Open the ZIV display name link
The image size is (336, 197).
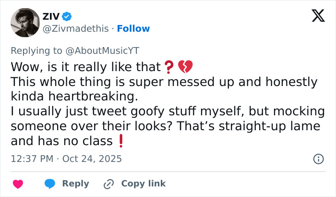tap(51, 16)
